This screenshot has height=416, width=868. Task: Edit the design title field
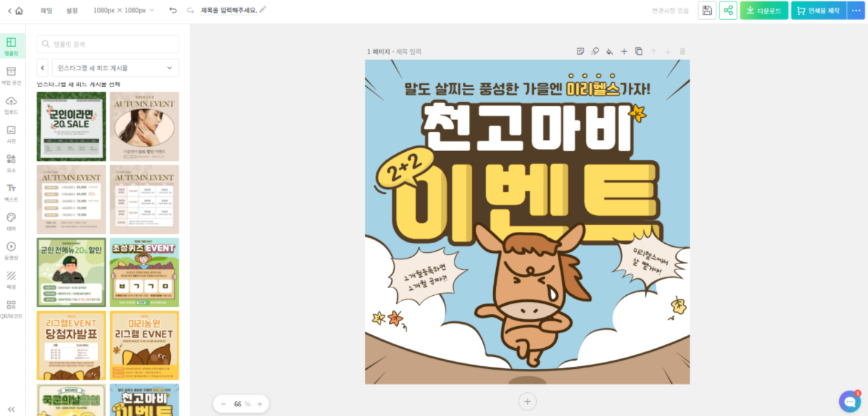229,11
